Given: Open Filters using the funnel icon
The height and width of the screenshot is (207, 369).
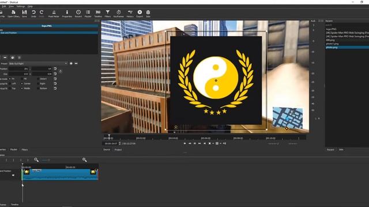Looking at the screenshot, I should click(108, 14).
